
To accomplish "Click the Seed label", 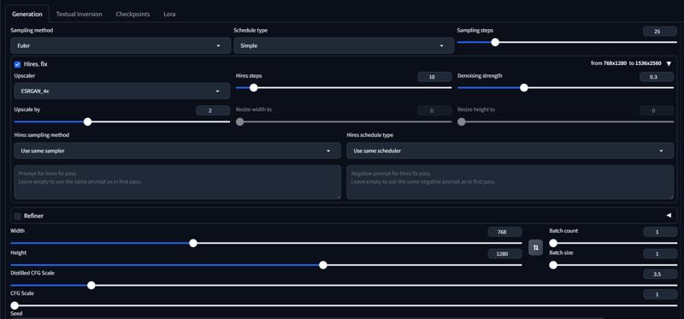I will [x=16, y=314].
